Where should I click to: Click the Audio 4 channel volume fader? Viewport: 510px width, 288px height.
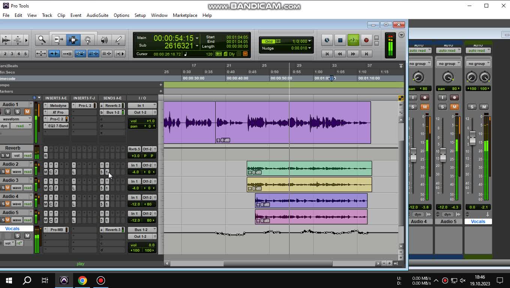pos(413,155)
